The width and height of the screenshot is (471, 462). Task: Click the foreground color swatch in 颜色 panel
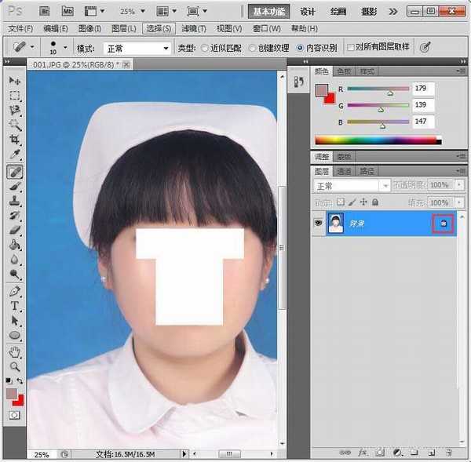[x=321, y=90]
